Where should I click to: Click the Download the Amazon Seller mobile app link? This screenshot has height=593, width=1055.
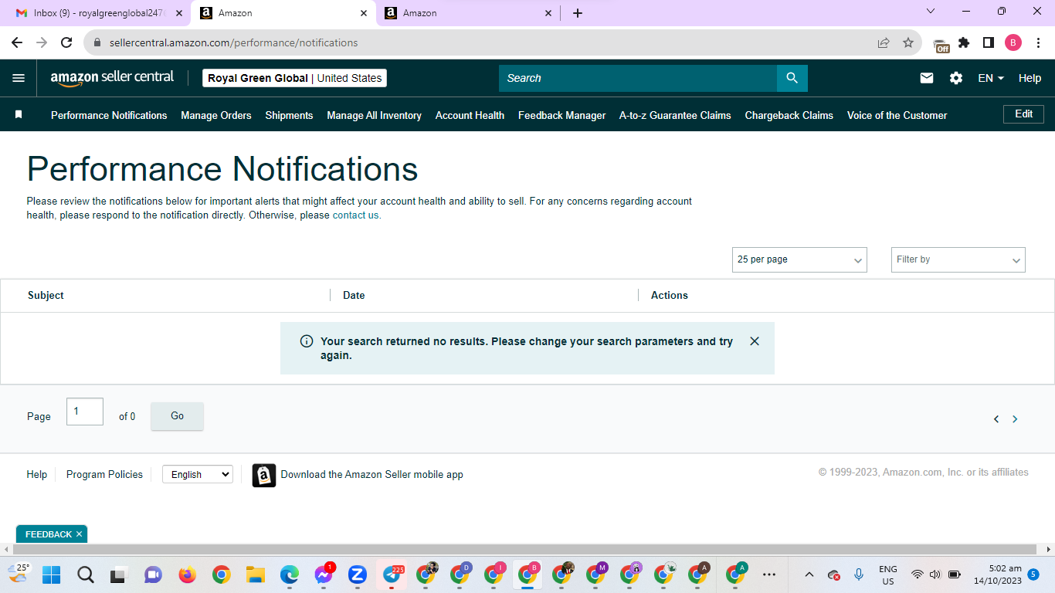pyautogui.click(x=372, y=475)
